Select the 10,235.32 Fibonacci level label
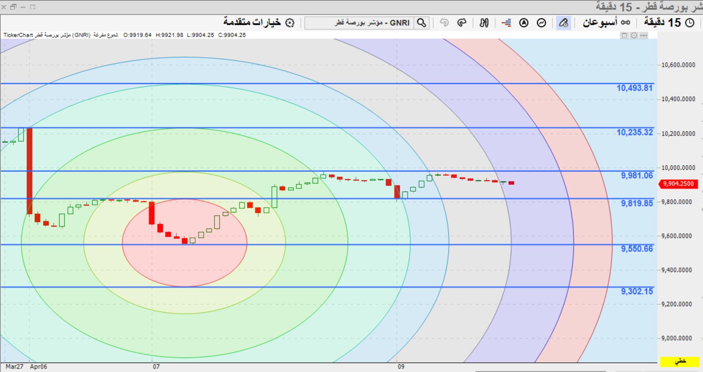 [635, 132]
